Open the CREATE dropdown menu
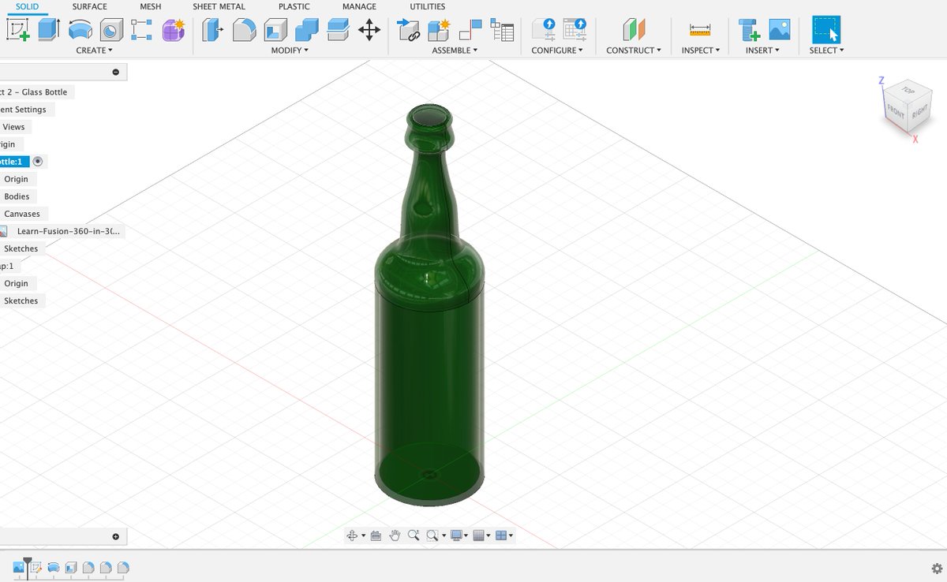This screenshot has width=947, height=582. point(93,50)
